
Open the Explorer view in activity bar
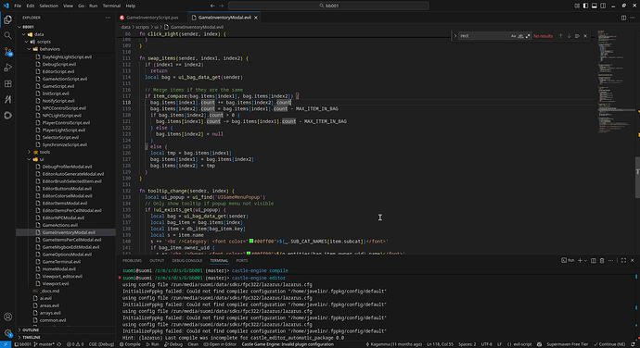[x=7, y=19]
